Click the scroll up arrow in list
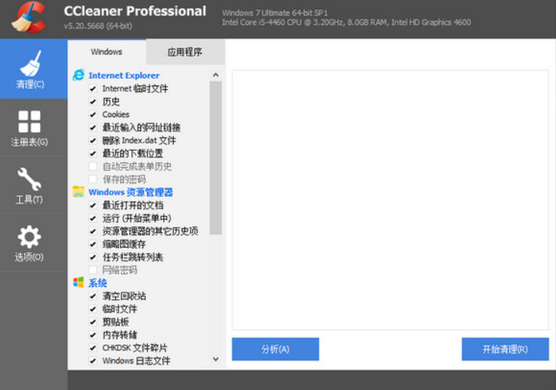This screenshot has width=556, height=390. pyautogui.click(x=215, y=75)
